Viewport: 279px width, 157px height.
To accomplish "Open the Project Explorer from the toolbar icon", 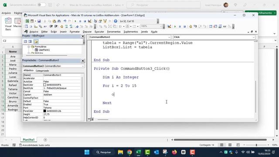I will pyautogui.click(x=95, y=21).
